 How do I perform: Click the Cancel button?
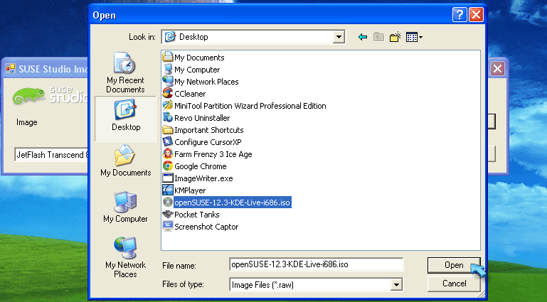454,284
